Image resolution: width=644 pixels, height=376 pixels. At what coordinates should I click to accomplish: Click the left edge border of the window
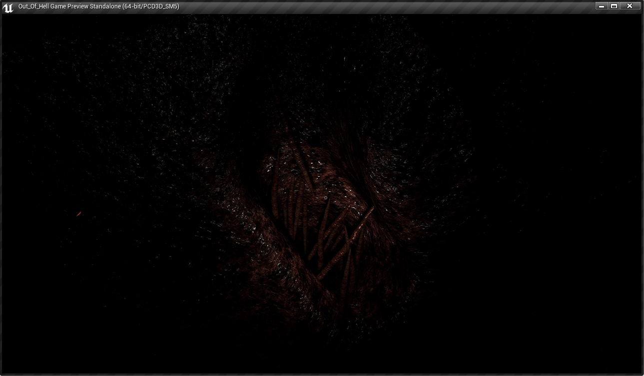pos(1,195)
